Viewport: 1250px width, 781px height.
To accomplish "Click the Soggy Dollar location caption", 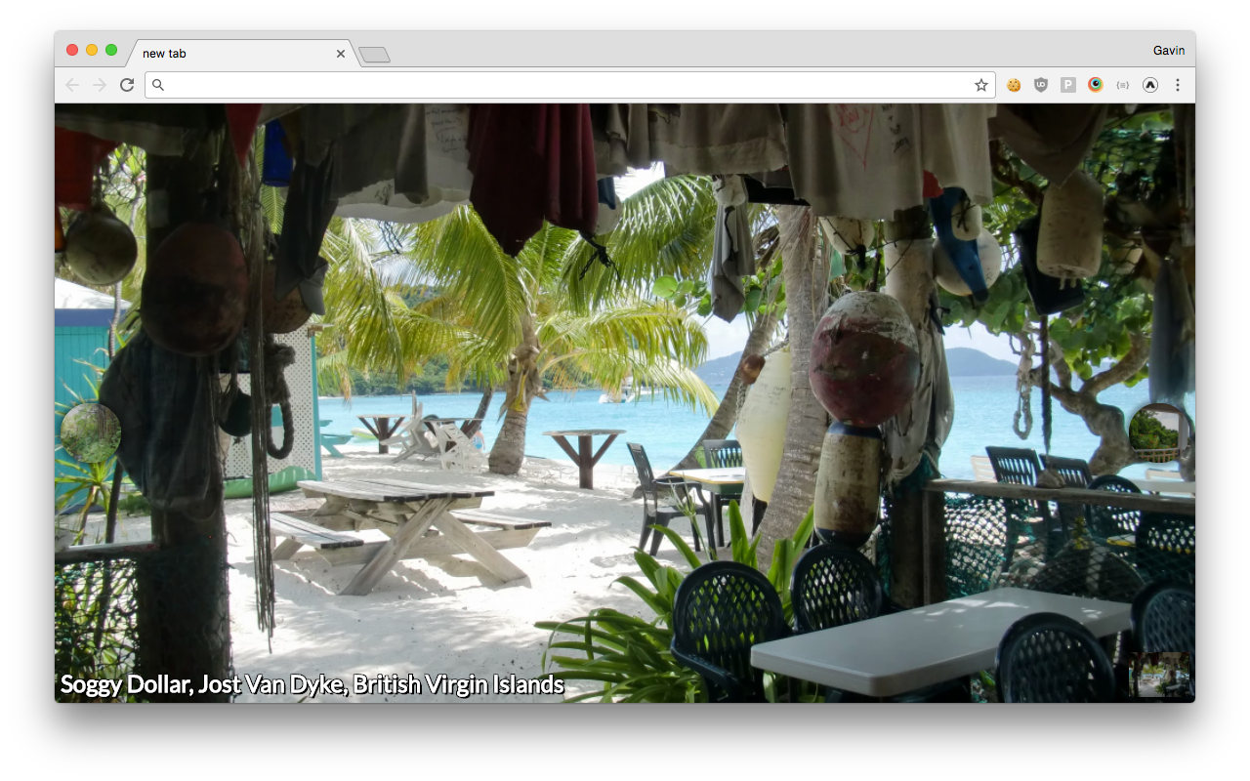I will [x=312, y=684].
